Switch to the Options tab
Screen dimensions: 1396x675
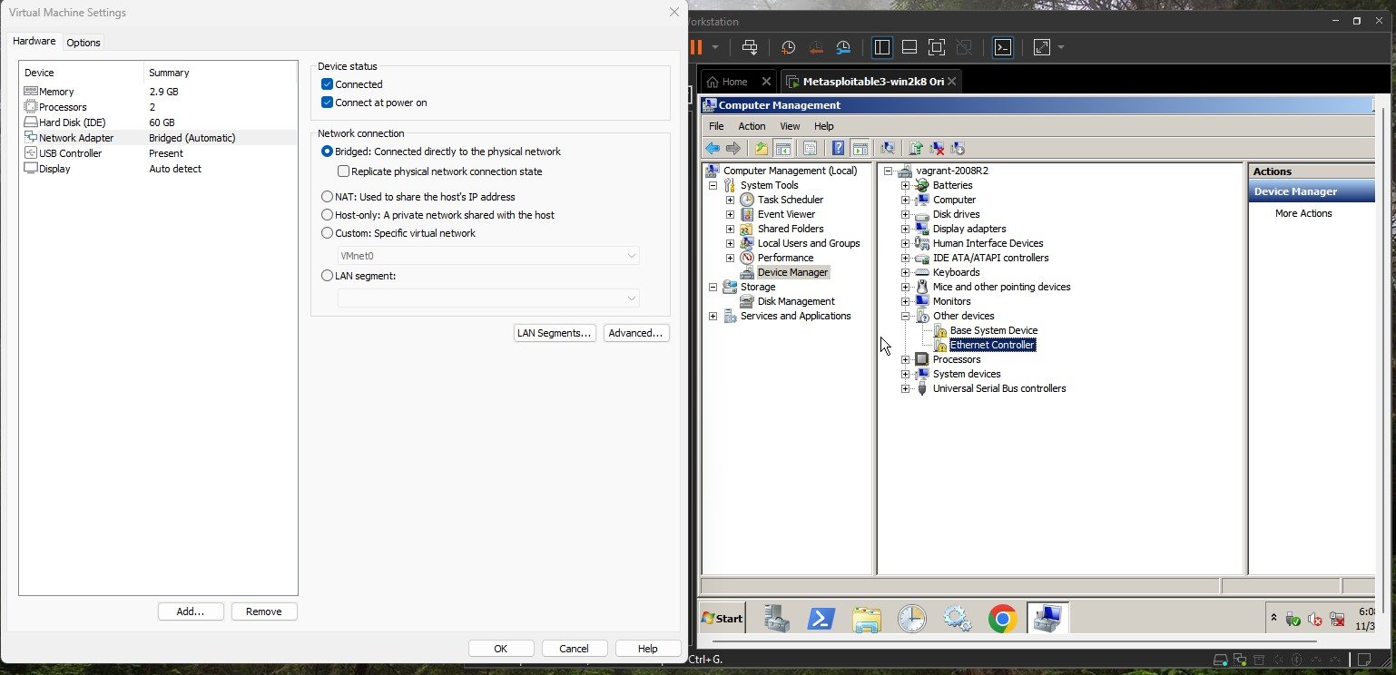[x=84, y=43]
